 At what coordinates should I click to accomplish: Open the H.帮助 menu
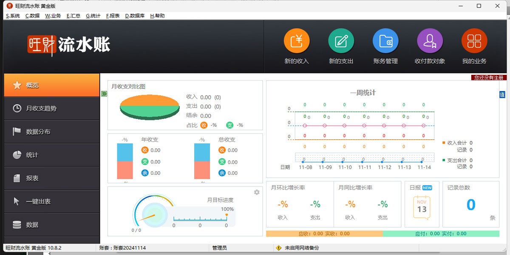click(157, 16)
